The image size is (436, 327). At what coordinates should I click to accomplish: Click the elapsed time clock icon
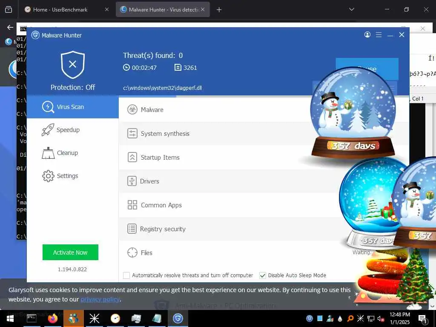[x=126, y=67]
